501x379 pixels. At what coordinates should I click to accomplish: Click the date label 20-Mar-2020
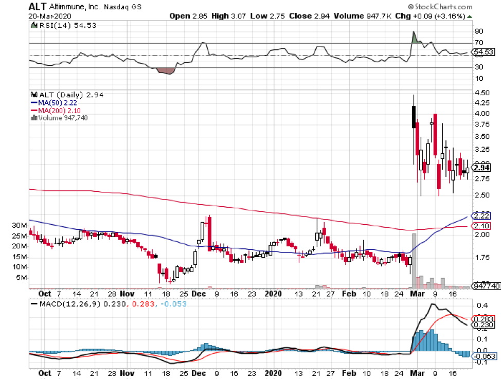(50, 16)
